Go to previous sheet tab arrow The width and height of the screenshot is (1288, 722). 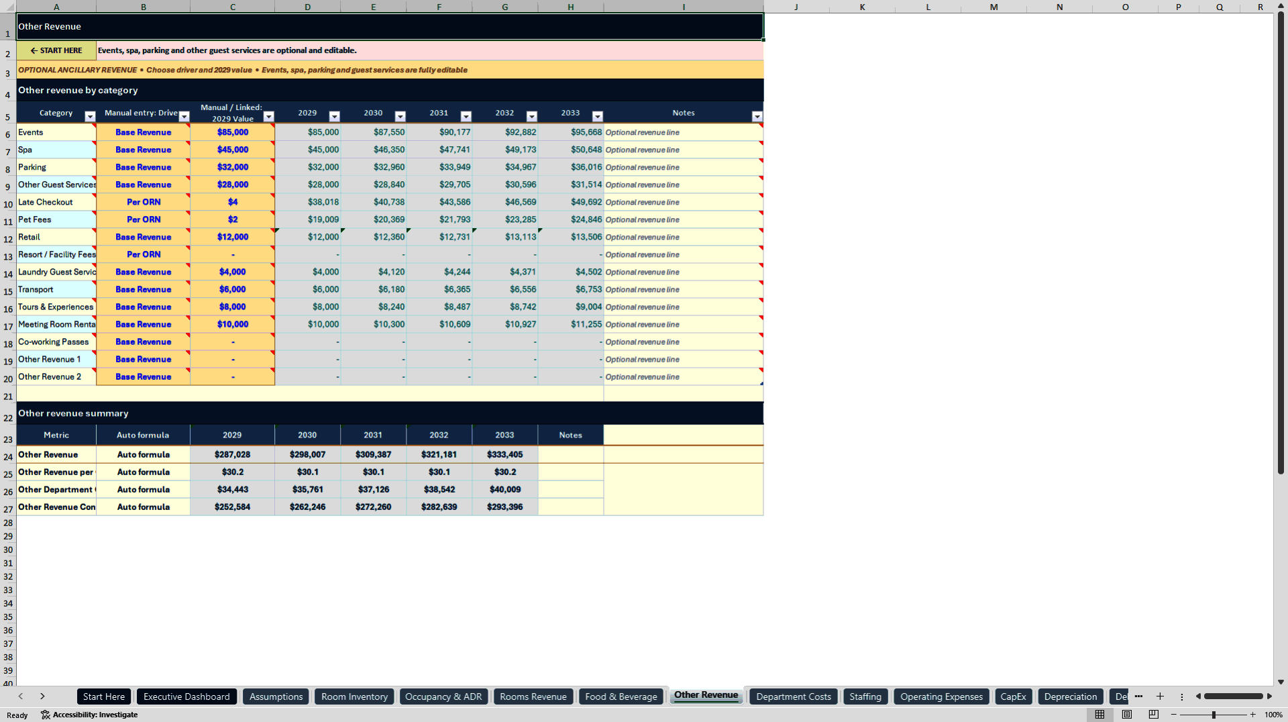[x=21, y=697]
